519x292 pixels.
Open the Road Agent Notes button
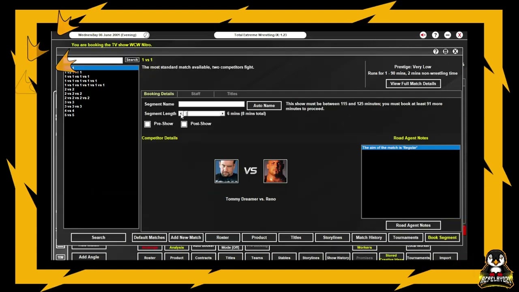413,225
